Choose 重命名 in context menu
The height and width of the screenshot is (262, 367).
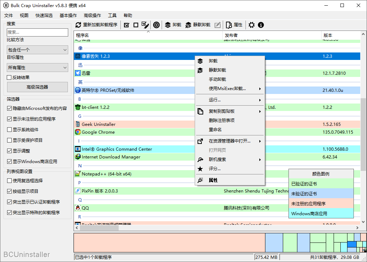[230, 130]
